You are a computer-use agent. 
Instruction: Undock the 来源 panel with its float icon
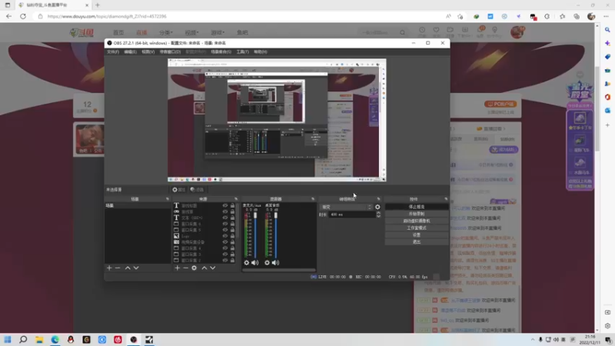point(236,199)
